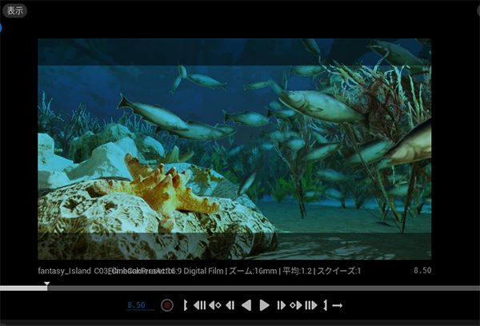The height and width of the screenshot is (326, 480).
Task: Click the frame counter at viewport bottom right
Action: click(x=422, y=271)
